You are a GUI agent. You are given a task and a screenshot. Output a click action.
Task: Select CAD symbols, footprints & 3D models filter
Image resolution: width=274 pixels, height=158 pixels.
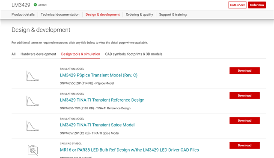click(x=134, y=54)
